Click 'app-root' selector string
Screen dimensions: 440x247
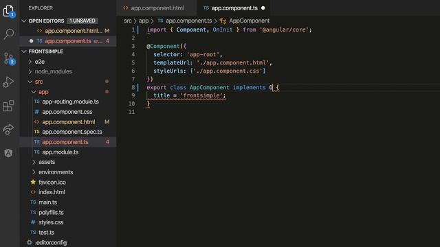click(x=203, y=54)
